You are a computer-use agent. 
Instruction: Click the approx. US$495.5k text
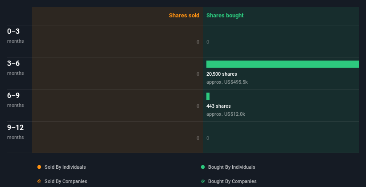point(227,82)
